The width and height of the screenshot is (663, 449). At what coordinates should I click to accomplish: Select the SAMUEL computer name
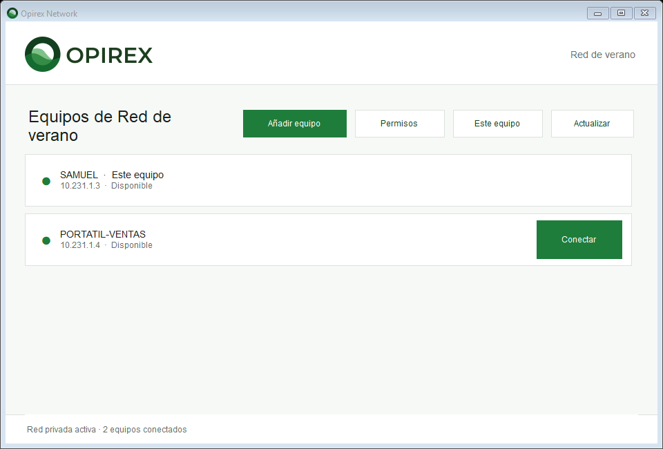tap(79, 175)
